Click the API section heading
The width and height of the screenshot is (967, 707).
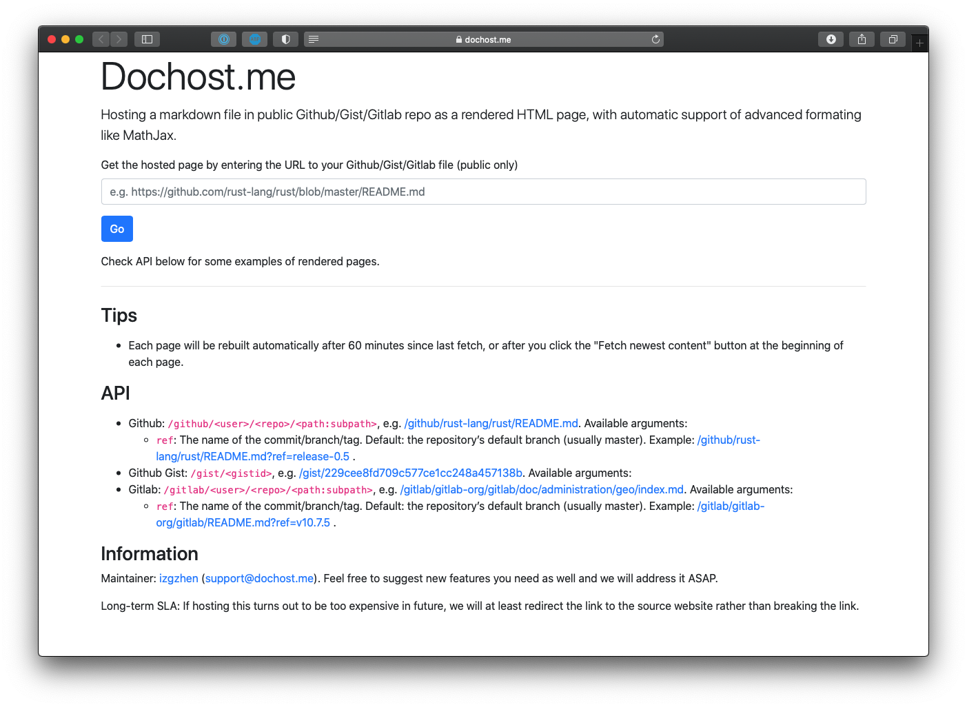coord(116,393)
